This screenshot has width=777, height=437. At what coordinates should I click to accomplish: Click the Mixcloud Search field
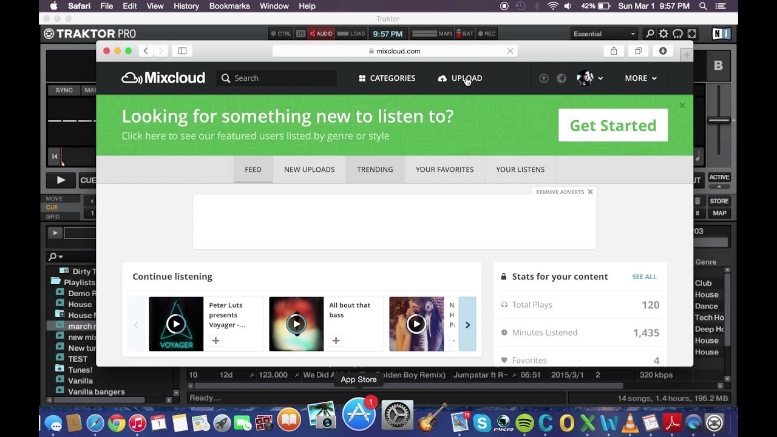pos(276,78)
